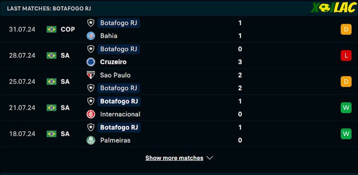The width and height of the screenshot is (358, 175).
Task: Click the Sao Paulo club crest icon
Action: click(x=91, y=75)
